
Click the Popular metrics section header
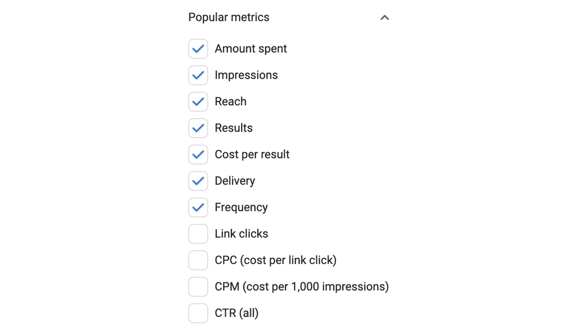tap(228, 17)
